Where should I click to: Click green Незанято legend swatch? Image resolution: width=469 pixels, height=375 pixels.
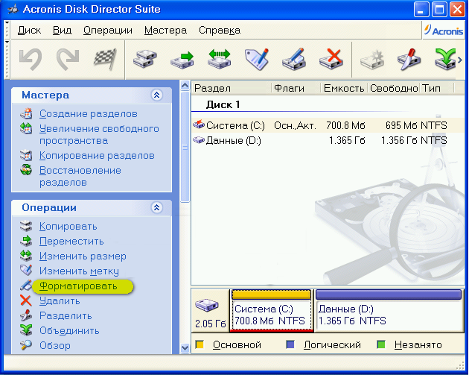381,344
